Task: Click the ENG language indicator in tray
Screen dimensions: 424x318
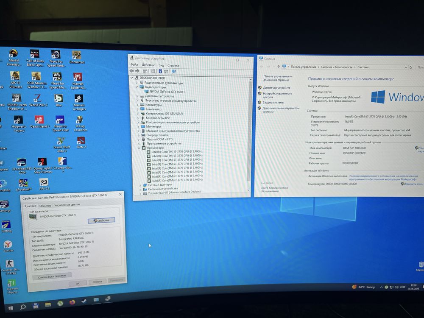Action: tap(403, 287)
